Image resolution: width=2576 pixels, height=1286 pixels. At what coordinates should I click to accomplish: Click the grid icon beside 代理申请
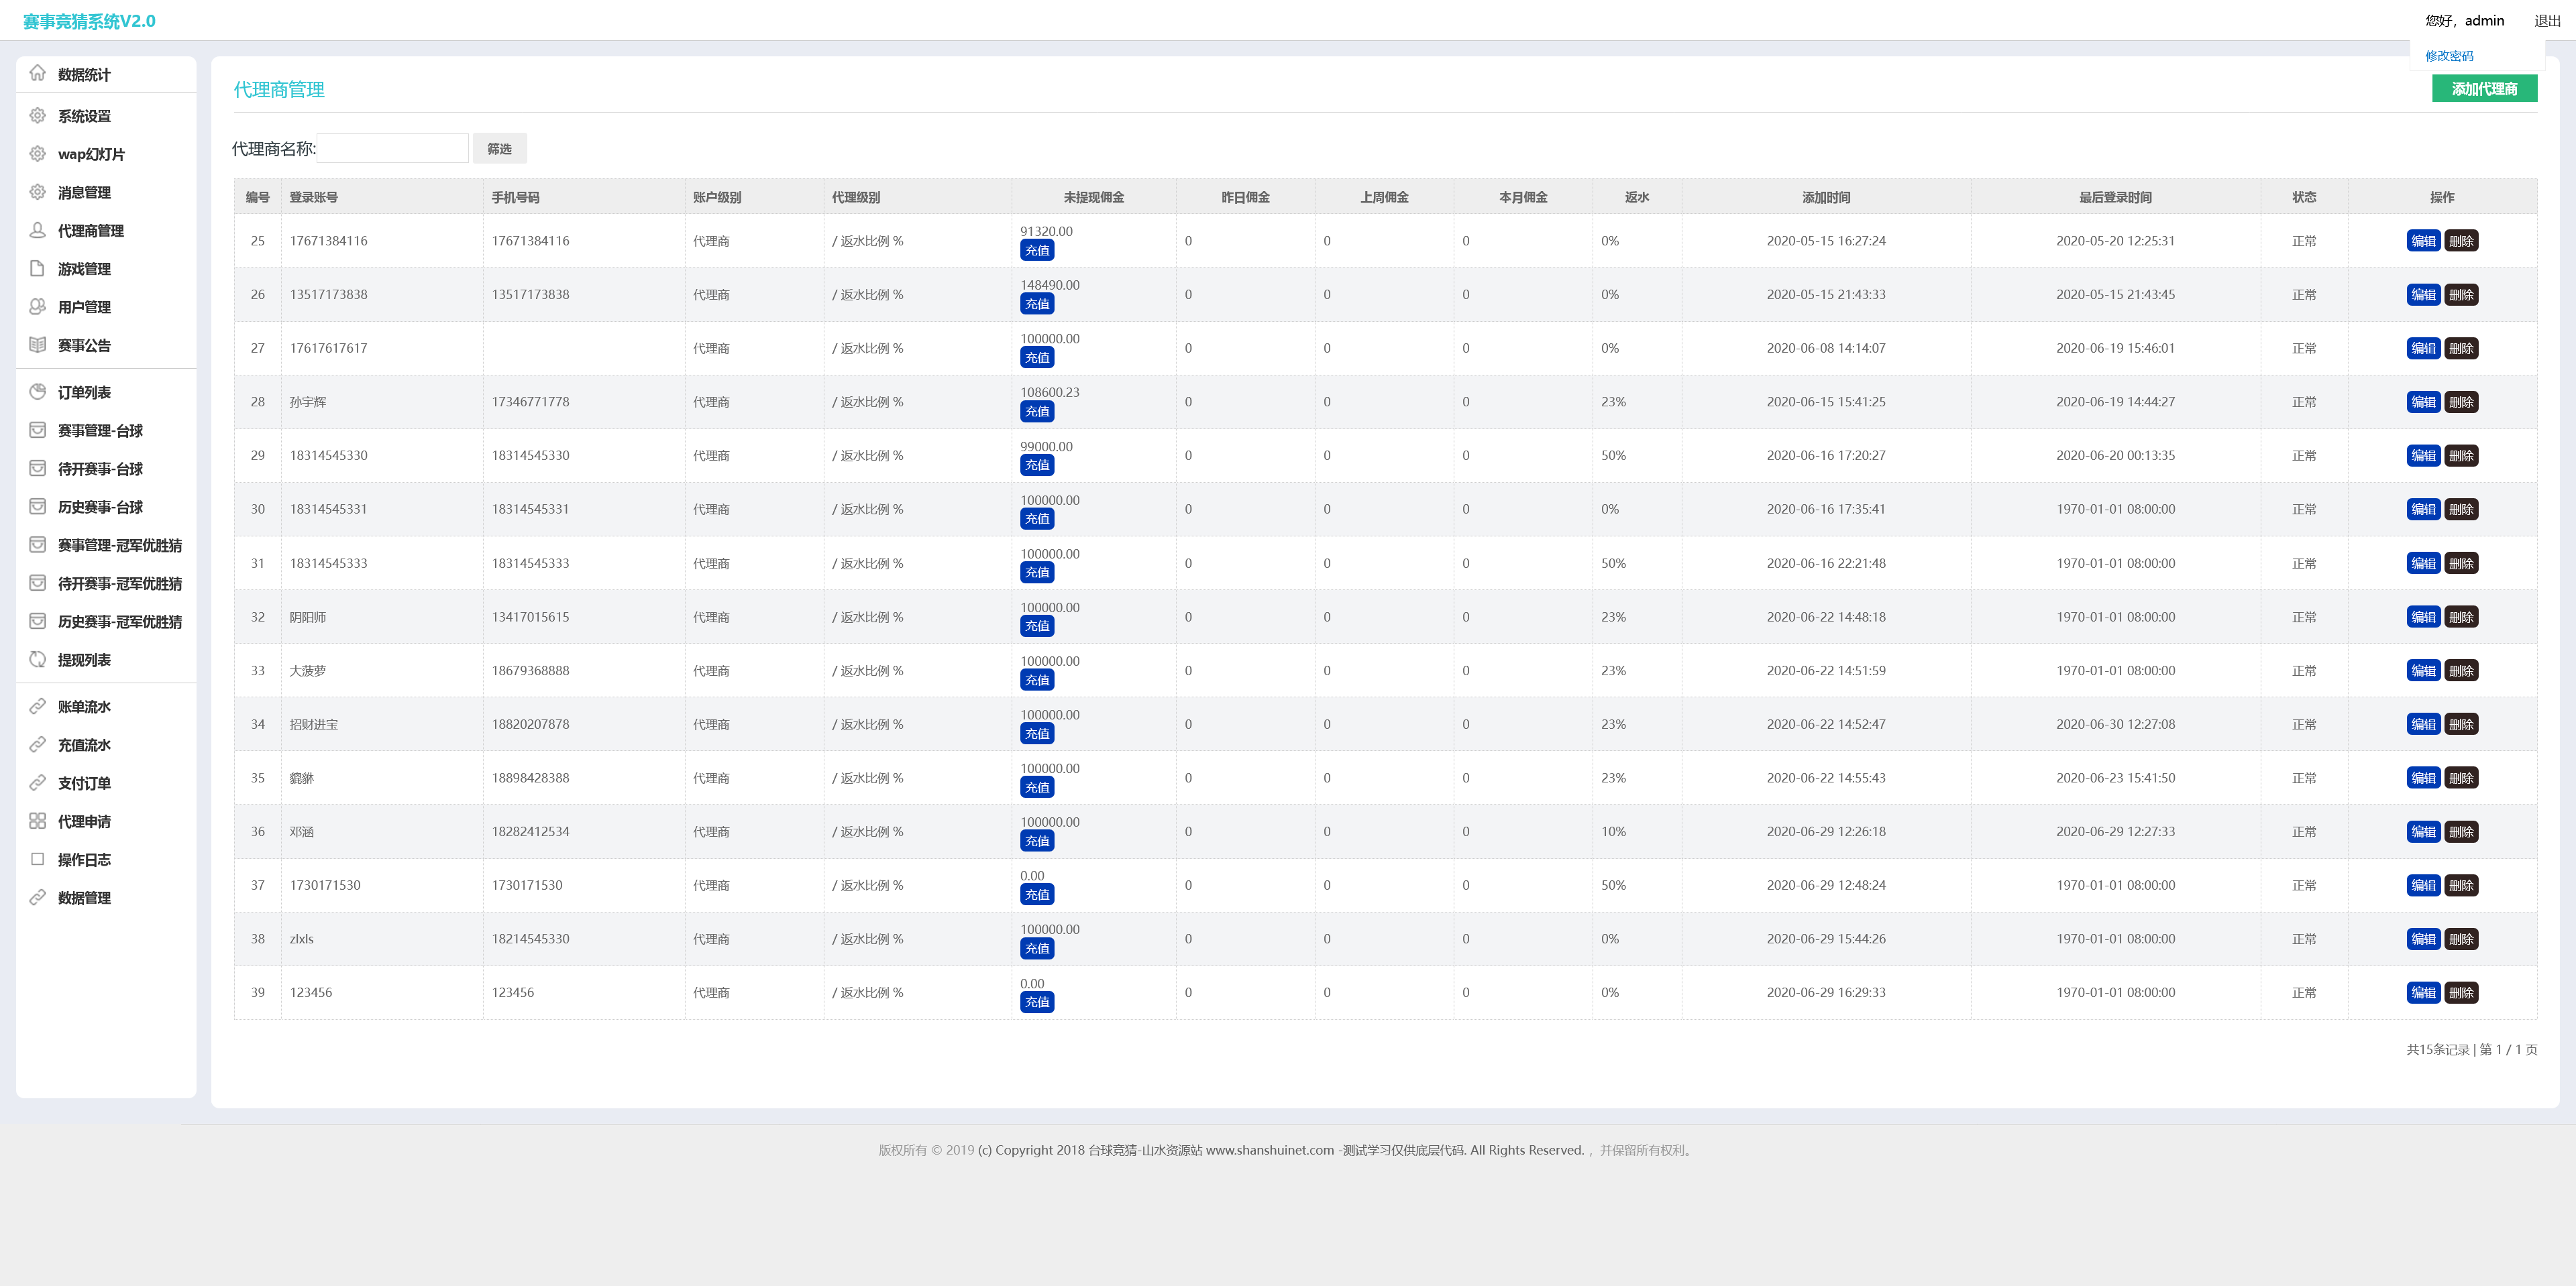coord(37,821)
